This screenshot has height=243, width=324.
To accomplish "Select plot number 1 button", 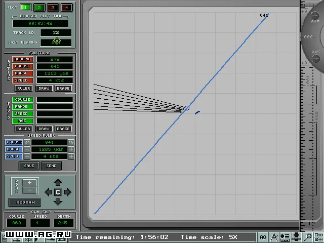I will [x=26, y=8].
